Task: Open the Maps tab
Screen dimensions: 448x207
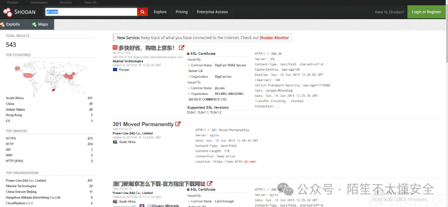Action: pyautogui.click(x=40, y=24)
